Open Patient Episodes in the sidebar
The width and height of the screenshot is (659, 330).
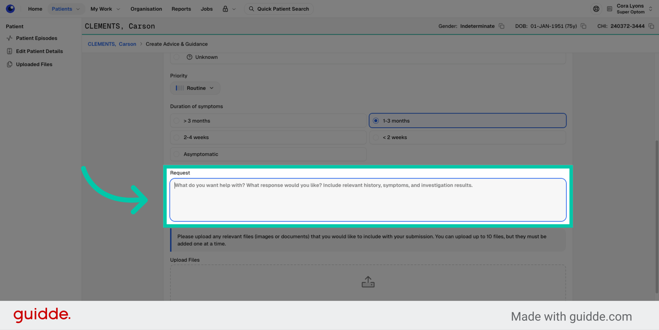pyautogui.click(x=37, y=38)
